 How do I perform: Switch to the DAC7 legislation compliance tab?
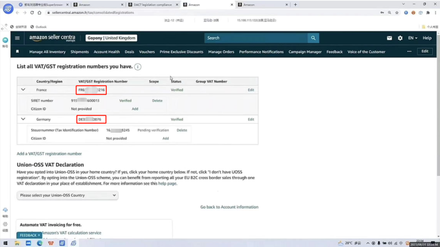[152, 5]
